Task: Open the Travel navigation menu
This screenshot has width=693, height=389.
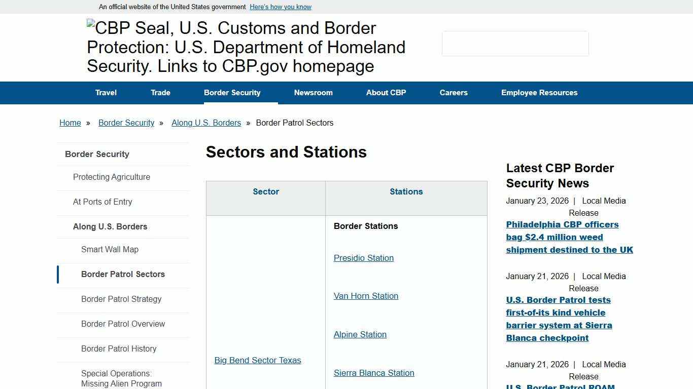Action: click(x=106, y=93)
